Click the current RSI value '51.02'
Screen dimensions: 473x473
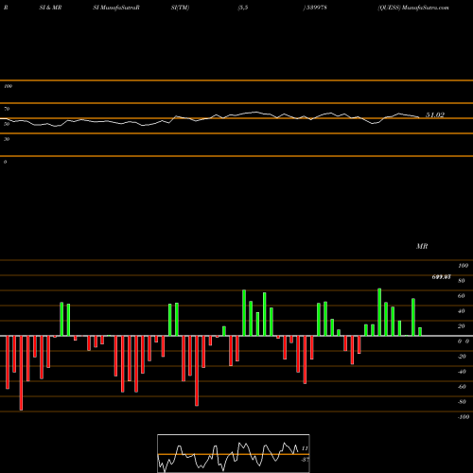435,115
